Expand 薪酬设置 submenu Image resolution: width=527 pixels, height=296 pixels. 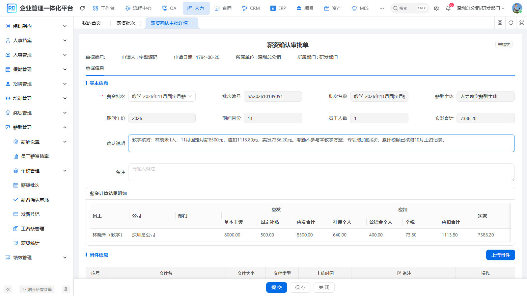pyautogui.click(x=37, y=142)
